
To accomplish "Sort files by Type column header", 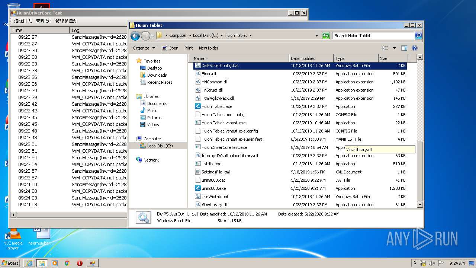I will [x=356, y=58].
